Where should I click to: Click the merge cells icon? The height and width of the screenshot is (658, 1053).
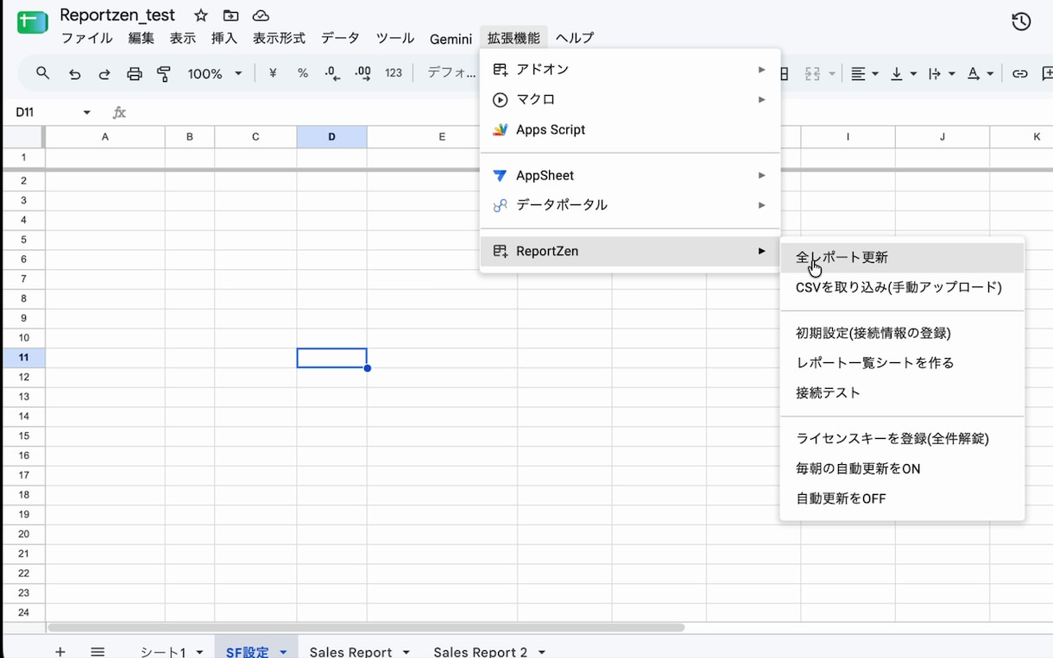coord(812,74)
